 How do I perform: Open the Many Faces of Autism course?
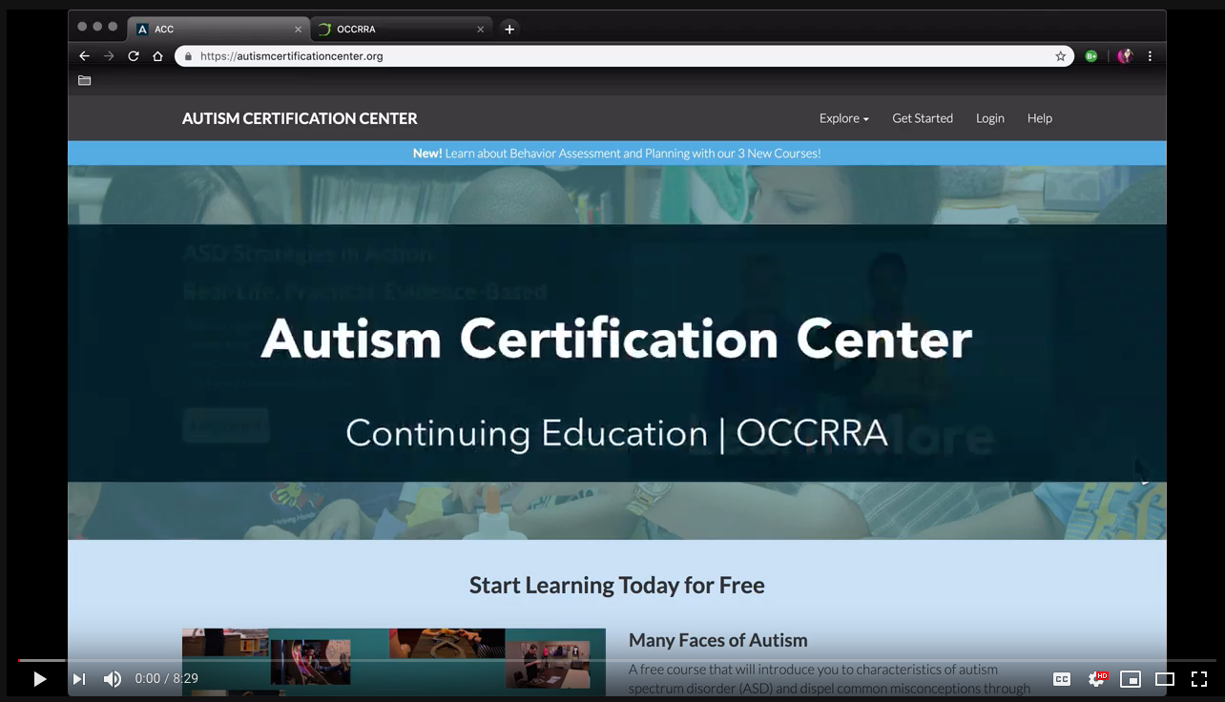pyautogui.click(x=718, y=640)
